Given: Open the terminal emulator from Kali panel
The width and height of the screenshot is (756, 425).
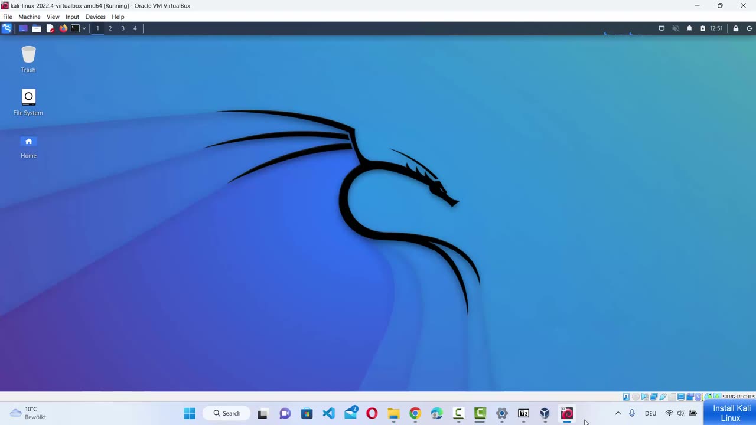Looking at the screenshot, I should pos(75,28).
